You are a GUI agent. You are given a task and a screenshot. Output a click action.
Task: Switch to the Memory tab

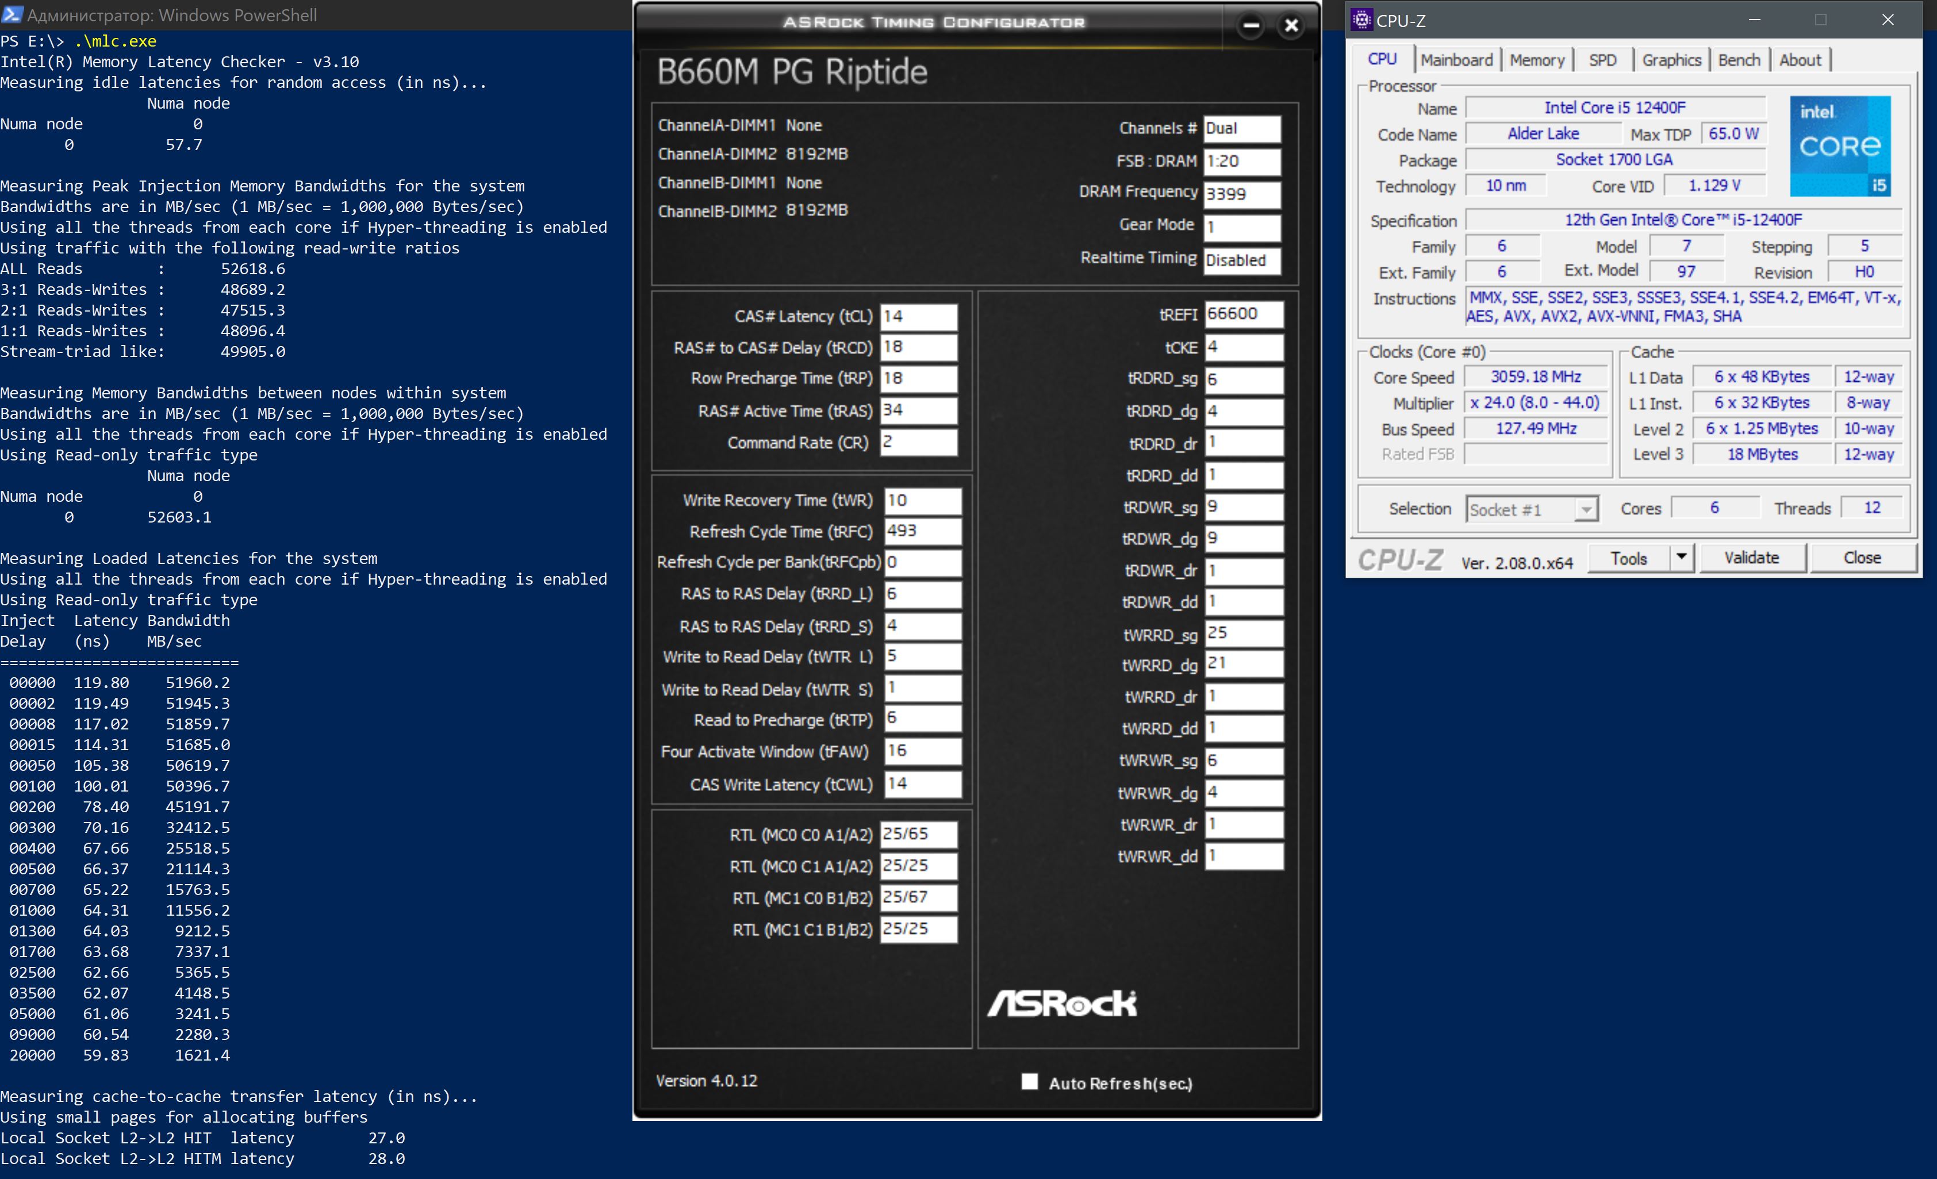point(1537,60)
